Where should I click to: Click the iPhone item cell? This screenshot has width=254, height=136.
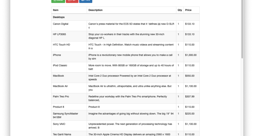click(69, 57)
